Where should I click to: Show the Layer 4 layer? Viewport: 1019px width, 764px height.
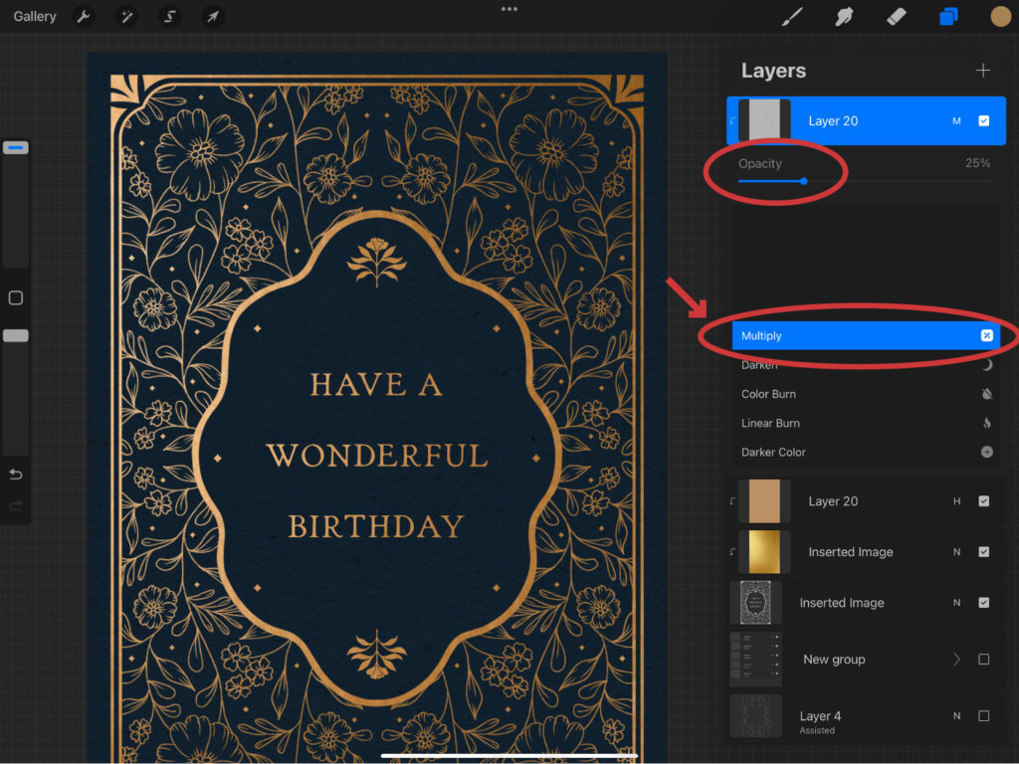coord(983,716)
